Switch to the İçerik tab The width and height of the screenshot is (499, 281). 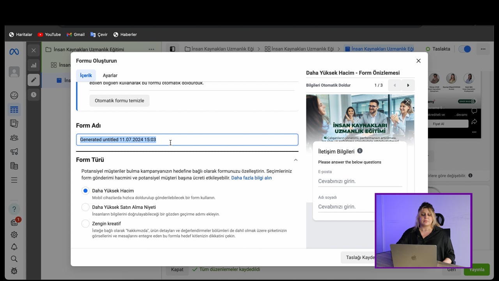(86, 75)
